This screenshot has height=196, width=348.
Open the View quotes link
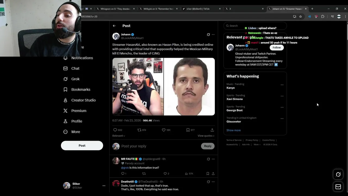point(206,136)
